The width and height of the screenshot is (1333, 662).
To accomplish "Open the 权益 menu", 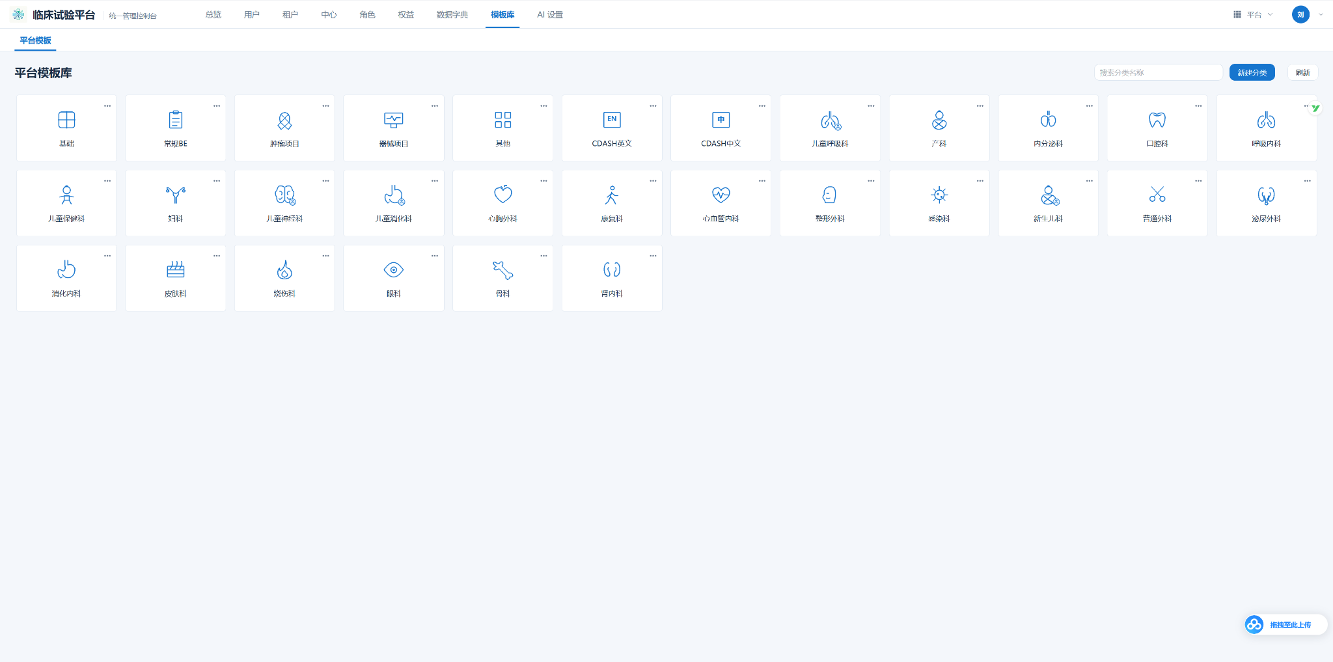I will (406, 14).
